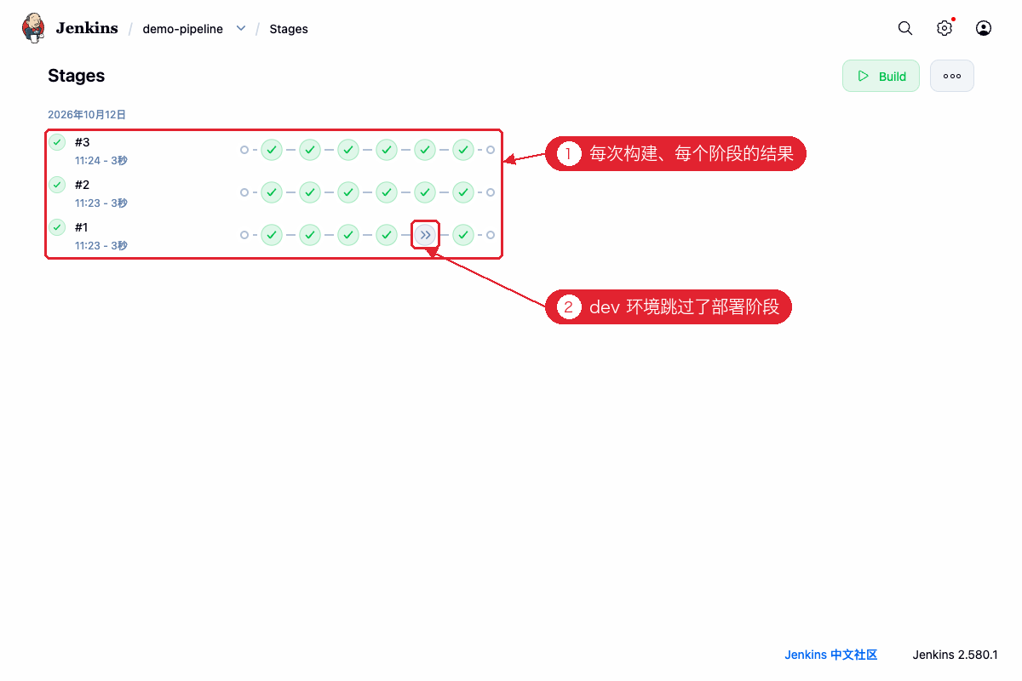Open the user account icon
Viewport: 1022px width, 681px height.
984,28
